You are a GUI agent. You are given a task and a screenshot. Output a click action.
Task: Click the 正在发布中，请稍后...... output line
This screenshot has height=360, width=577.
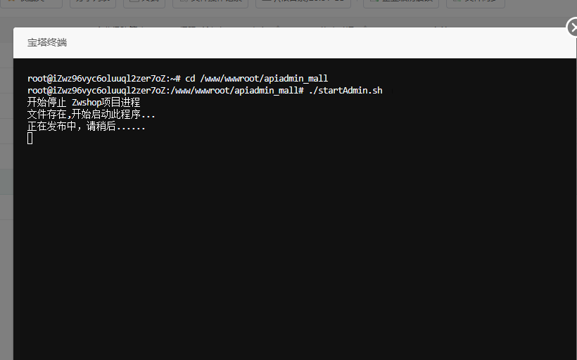[x=87, y=127]
